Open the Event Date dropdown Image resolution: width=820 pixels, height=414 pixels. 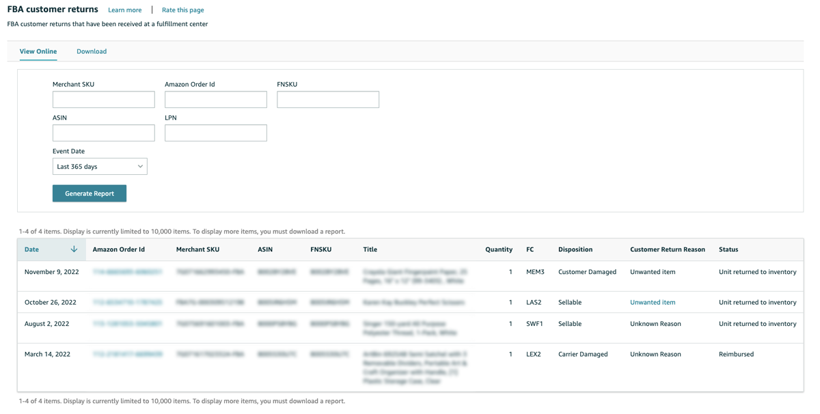pos(100,167)
